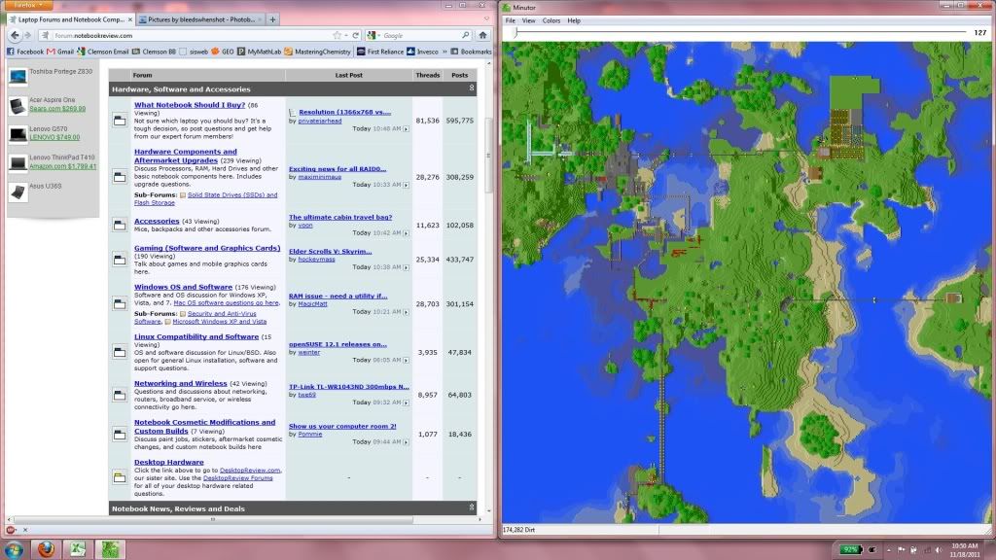Collapse Notebook News, Reviews and Deals category

coord(472,507)
